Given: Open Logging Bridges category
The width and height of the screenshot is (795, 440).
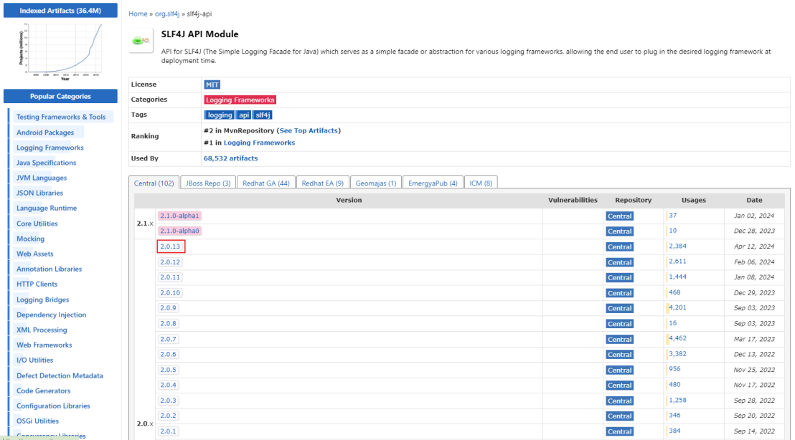Looking at the screenshot, I should 42,300.
